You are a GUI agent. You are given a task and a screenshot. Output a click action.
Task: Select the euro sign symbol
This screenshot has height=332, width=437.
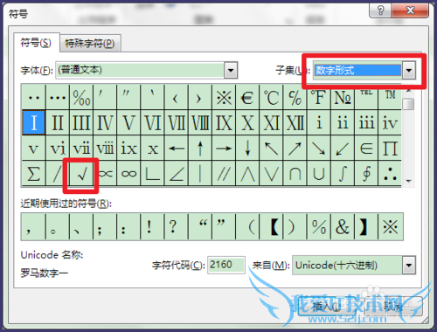247,97
